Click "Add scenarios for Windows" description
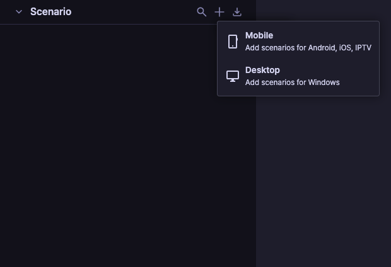Image resolution: width=391 pixels, height=267 pixels. pos(292,82)
